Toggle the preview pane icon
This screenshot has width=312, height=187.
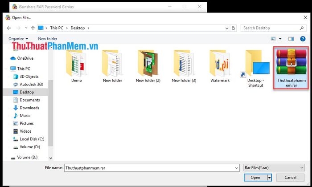(x=291, y=39)
